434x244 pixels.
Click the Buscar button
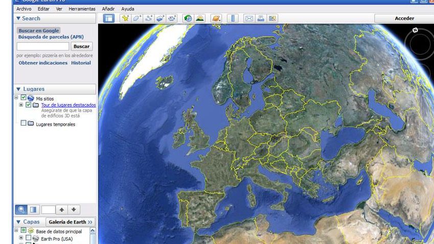click(x=82, y=46)
